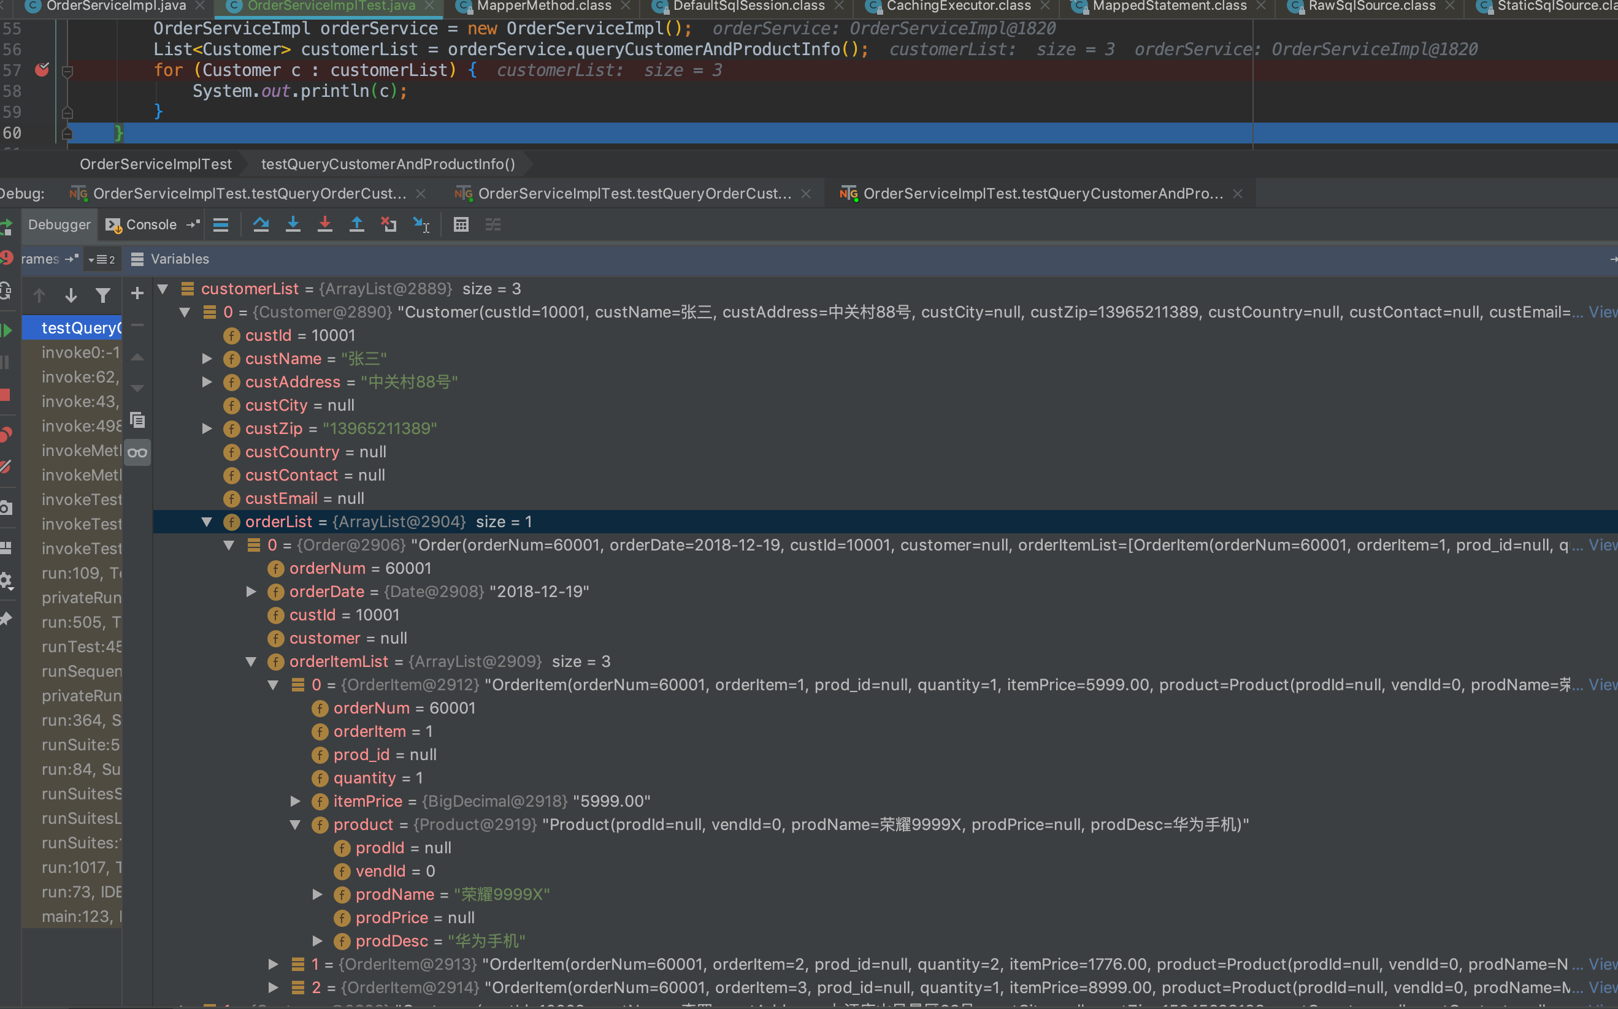
Task: Open the threads dropdown next to Frames
Action: [x=101, y=259]
